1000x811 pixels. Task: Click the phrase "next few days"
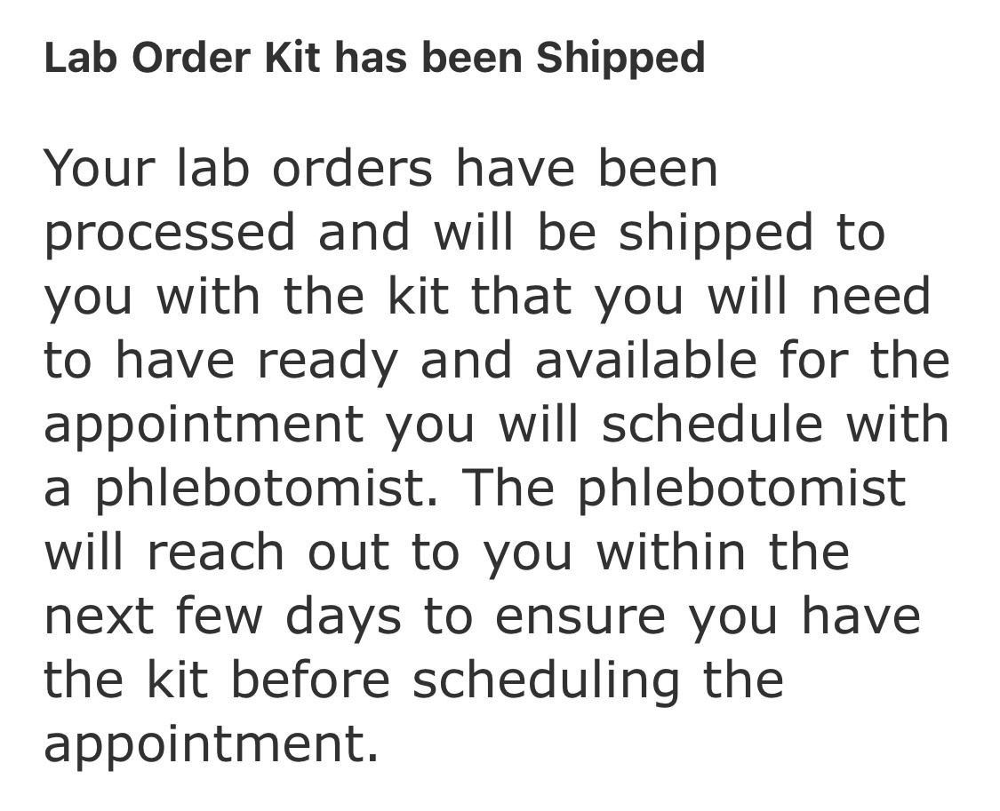(222, 616)
